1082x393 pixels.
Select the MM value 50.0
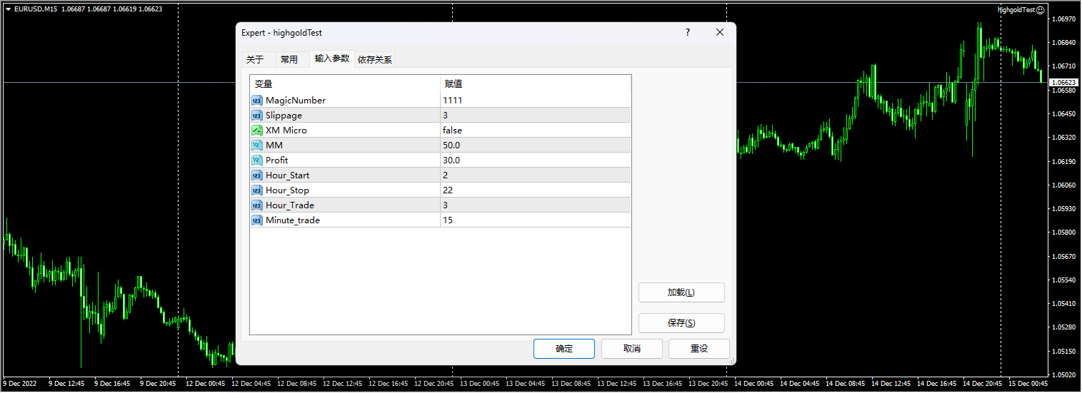451,146
